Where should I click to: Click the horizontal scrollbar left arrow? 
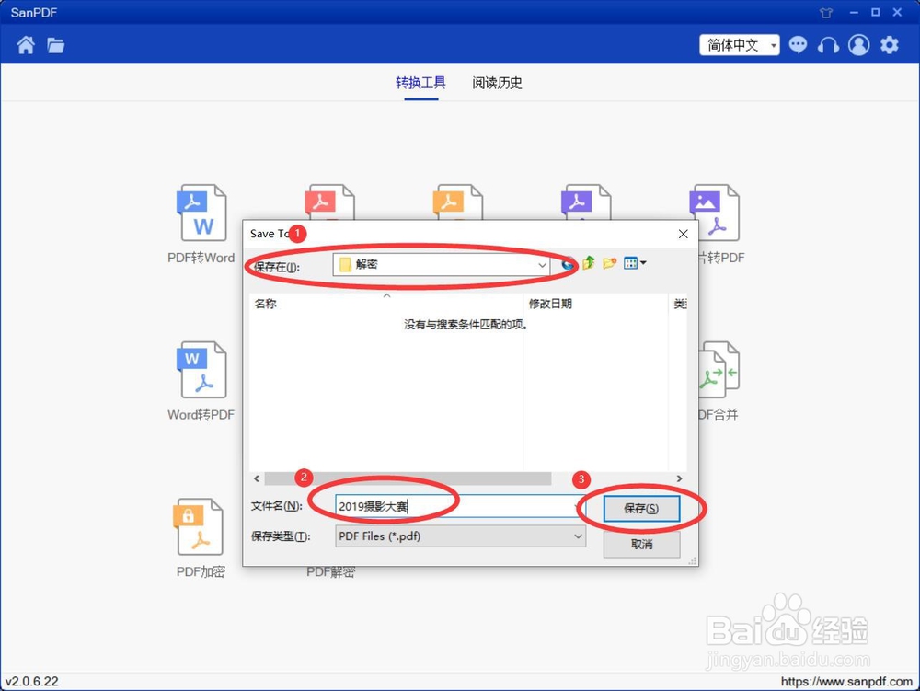[x=257, y=478]
